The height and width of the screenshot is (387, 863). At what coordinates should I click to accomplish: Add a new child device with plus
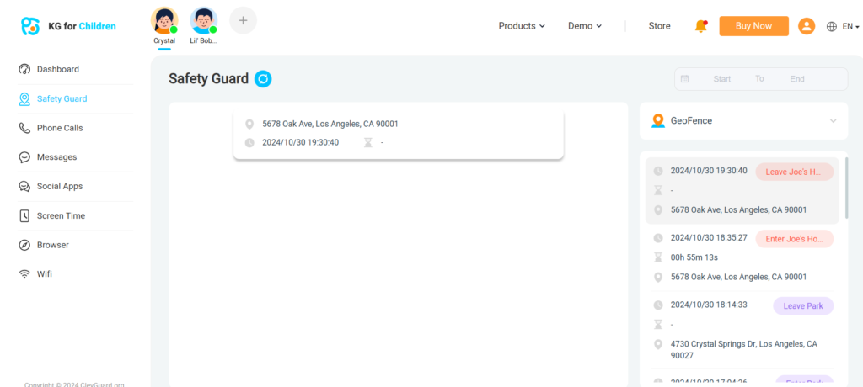pyautogui.click(x=244, y=20)
